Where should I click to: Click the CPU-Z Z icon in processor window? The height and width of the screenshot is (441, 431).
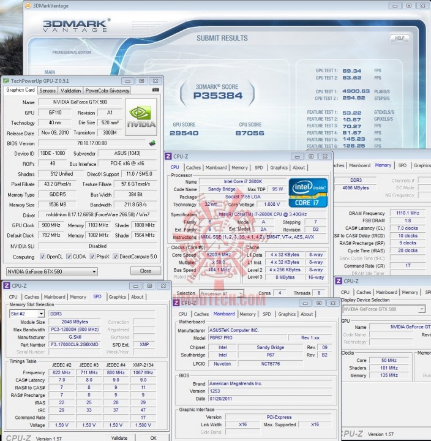pyautogui.click(x=168, y=157)
